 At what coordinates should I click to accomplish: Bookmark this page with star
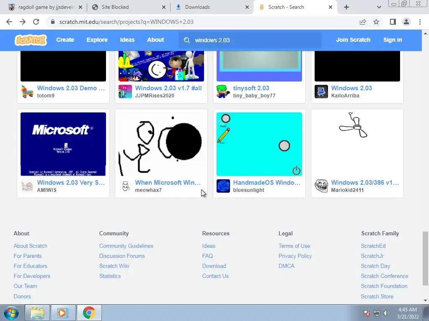[x=376, y=22]
